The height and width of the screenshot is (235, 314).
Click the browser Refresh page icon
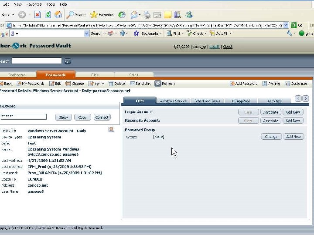(x=48, y=15)
